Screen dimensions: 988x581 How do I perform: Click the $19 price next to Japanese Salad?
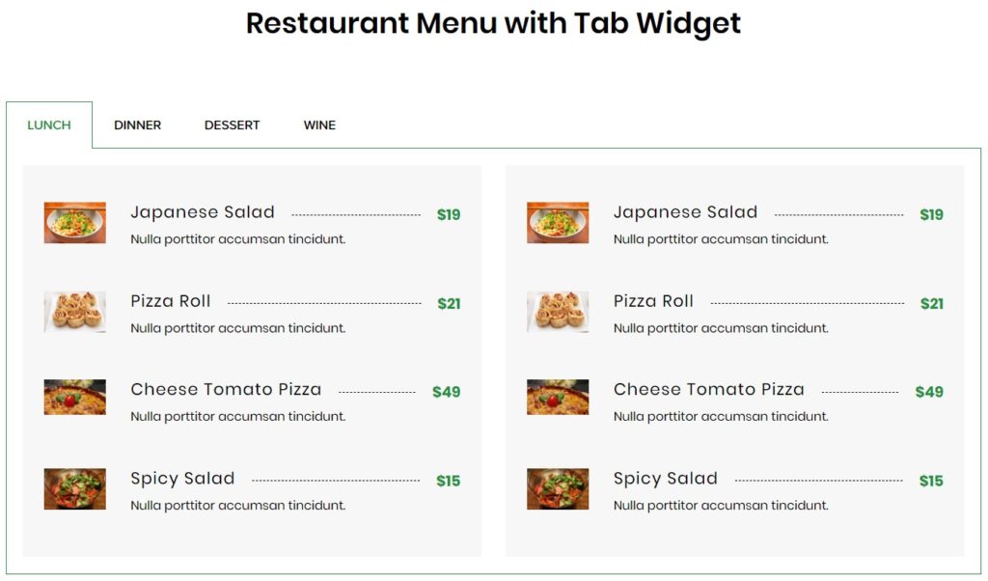pos(450,214)
